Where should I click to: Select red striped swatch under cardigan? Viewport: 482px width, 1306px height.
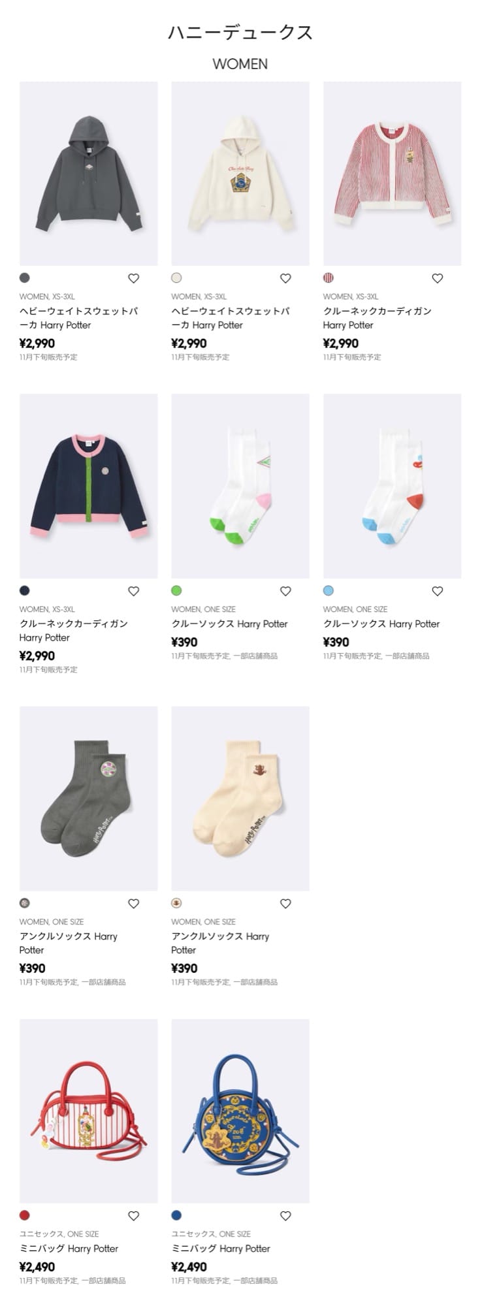click(329, 278)
